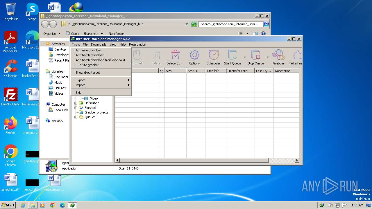The image size is (372, 209).
Task: Click the Start Queue icon
Action: [x=233, y=57]
